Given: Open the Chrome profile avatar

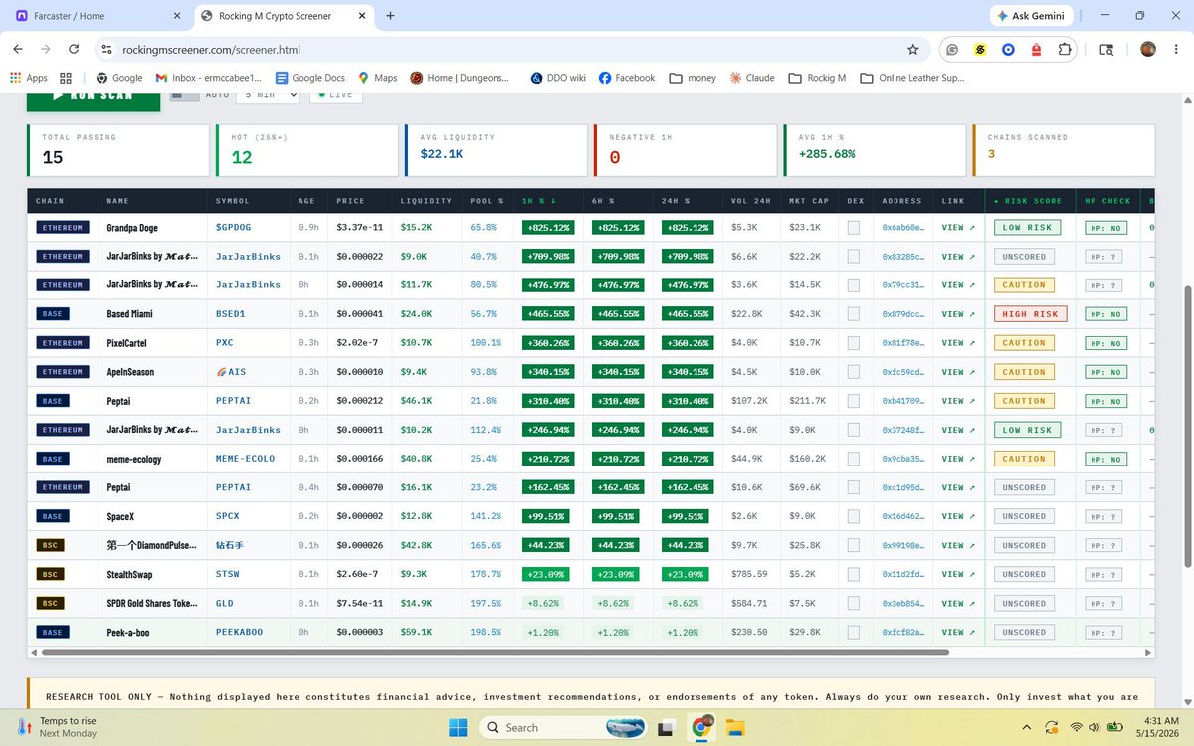Looking at the screenshot, I should 1147,49.
